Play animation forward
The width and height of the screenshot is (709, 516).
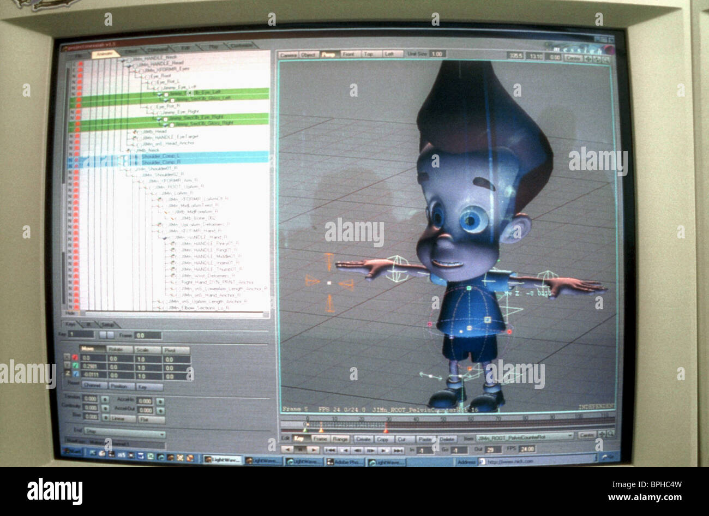(313, 449)
